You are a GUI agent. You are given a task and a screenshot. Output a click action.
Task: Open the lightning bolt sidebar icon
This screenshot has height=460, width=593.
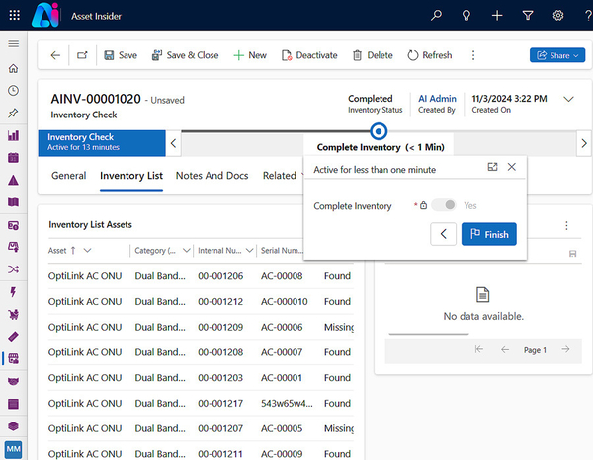pos(13,292)
